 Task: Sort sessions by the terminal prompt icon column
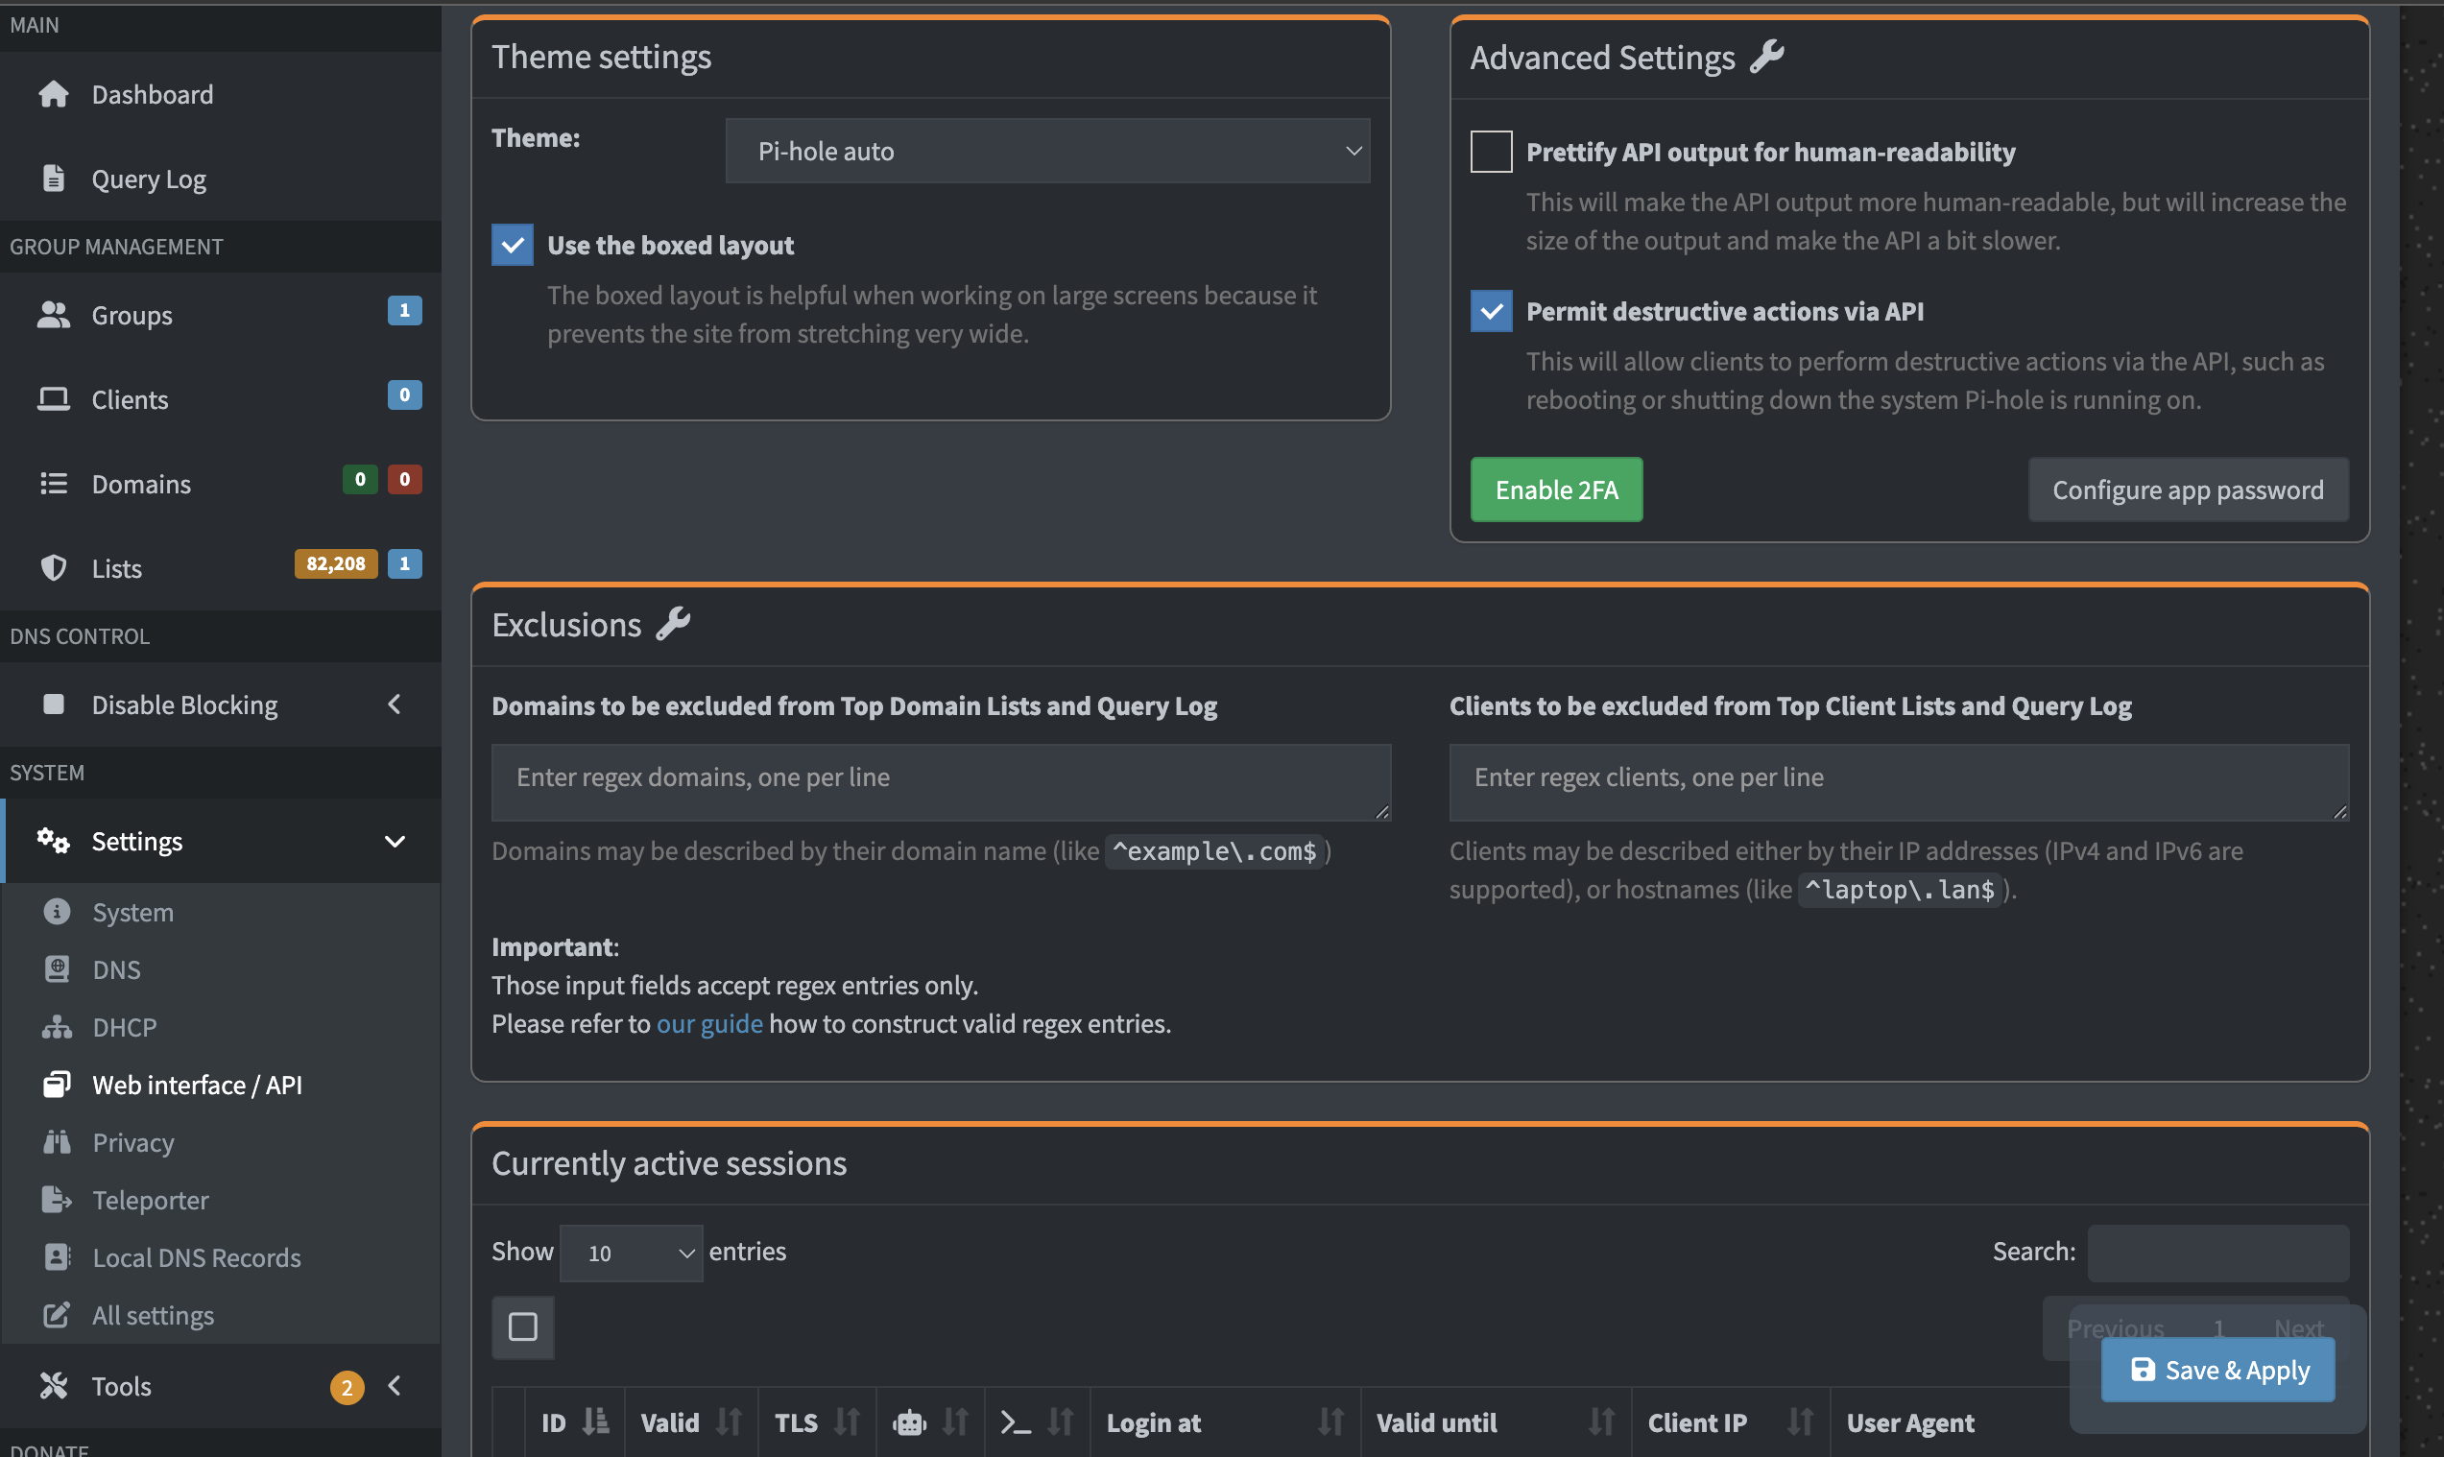click(x=1016, y=1422)
